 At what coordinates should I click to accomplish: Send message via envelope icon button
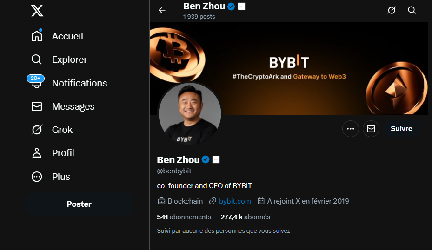[x=371, y=129]
